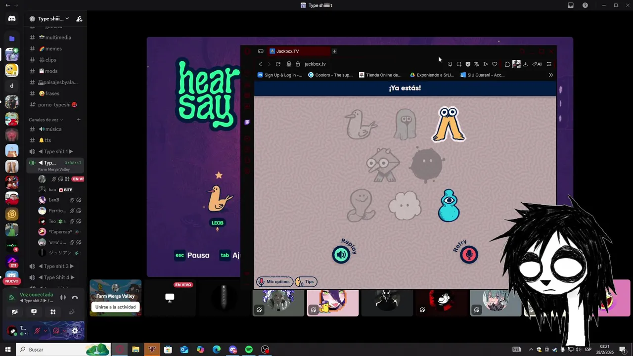Join the Type shit 3 voice channel
Image resolution: width=633 pixels, height=356 pixels.
(x=55, y=266)
